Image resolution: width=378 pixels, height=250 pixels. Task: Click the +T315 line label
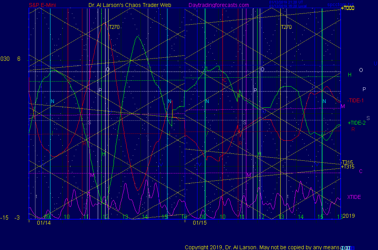(x=348, y=167)
